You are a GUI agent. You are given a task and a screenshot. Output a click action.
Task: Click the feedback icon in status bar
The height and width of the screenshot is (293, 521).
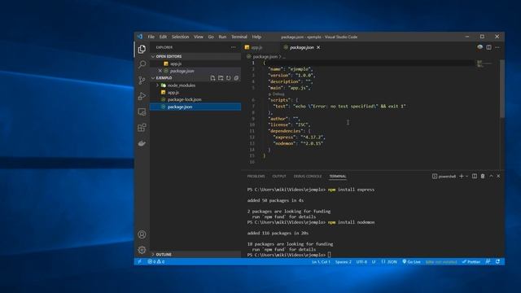tap(488, 262)
